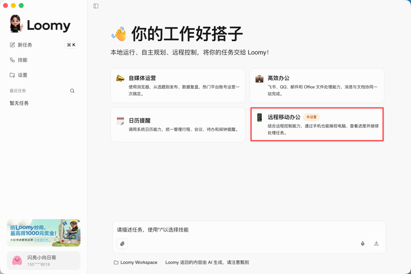Image resolution: width=411 pixels, height=274 pixels.
Task: Click the 最近任务 section label
Action: click(18, 91)
